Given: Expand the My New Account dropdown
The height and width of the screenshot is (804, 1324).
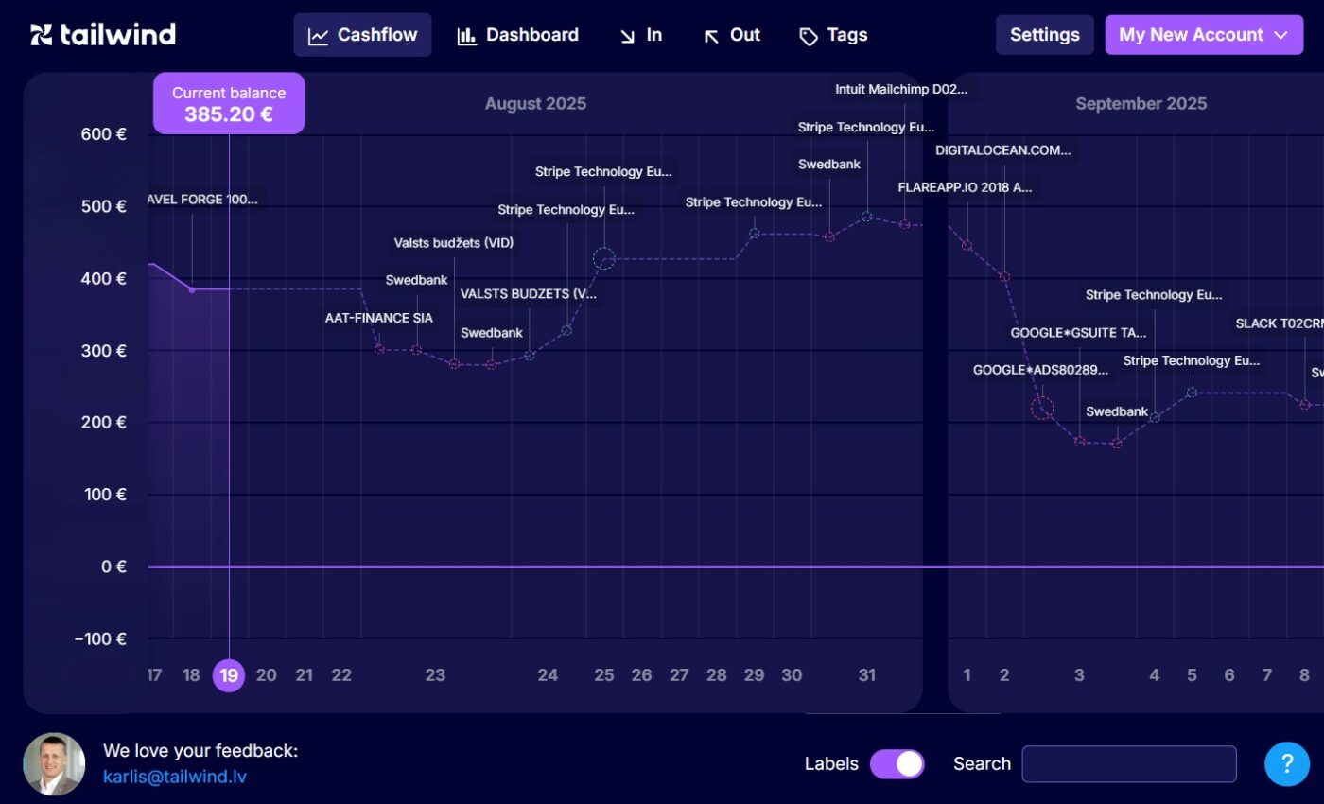Looking at the screenshot, I should point(1204,35).
